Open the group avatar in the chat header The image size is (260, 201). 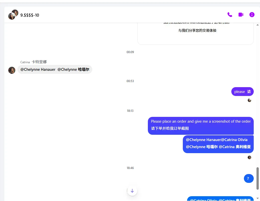click(13, 15)
